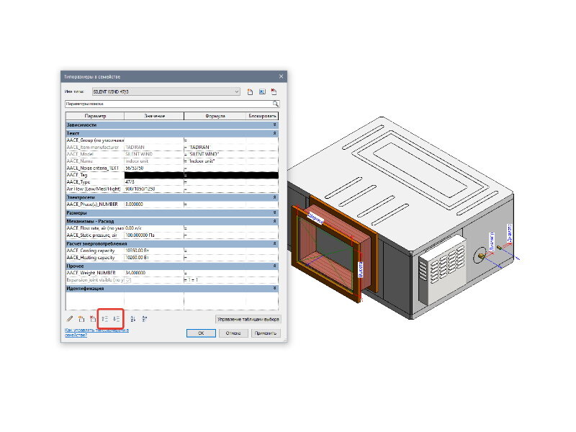The height and width of the screenshot is (432, 576).
Task: Click the Rename Type icon
Action: pyautogui.click(x=262, y=92)
